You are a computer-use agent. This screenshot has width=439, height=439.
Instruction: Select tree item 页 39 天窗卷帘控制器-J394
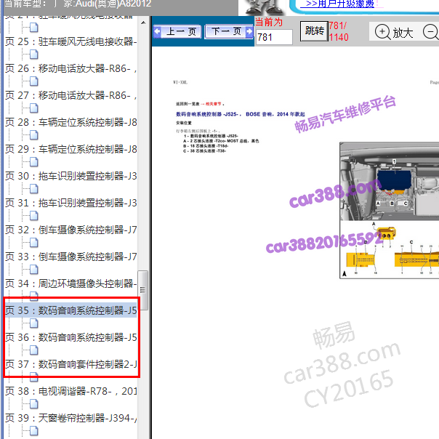[x=71, y=418]
